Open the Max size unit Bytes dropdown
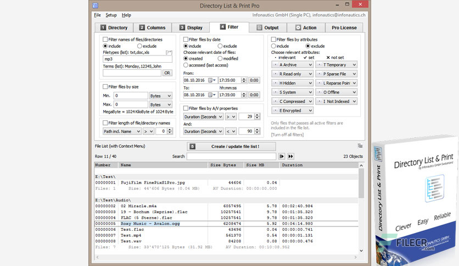Screen dimensions: 459x266 click(x=160, y=104)
